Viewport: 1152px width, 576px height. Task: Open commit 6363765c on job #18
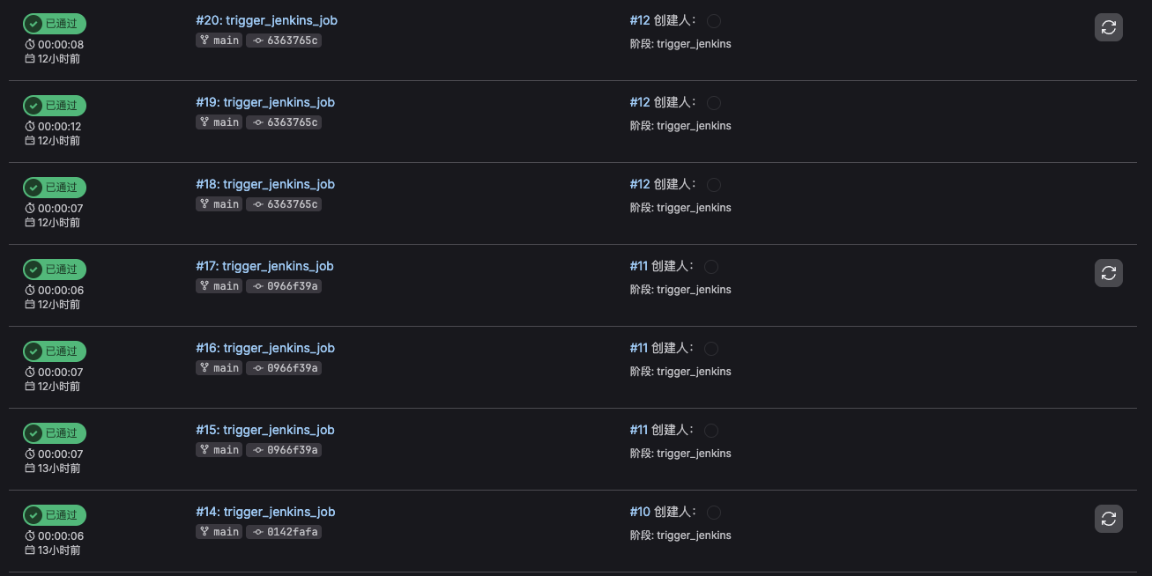coord(285,204)
